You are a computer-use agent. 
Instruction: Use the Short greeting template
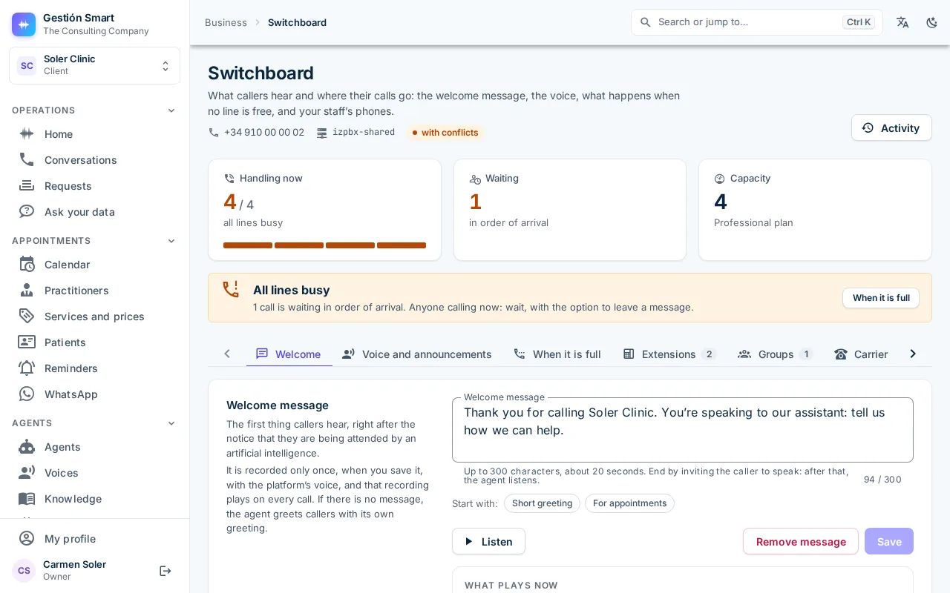point(542,503)
